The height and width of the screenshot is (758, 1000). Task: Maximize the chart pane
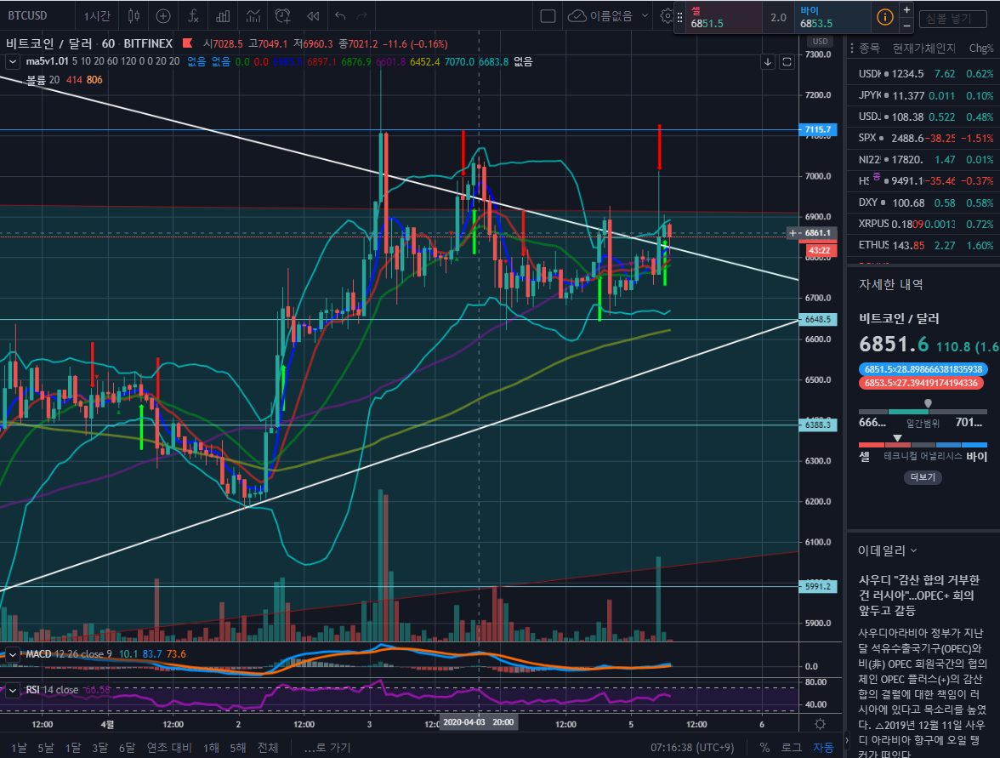click(787, 62)
